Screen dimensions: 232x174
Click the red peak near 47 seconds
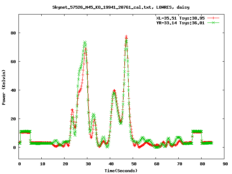[x=126, y=36]
